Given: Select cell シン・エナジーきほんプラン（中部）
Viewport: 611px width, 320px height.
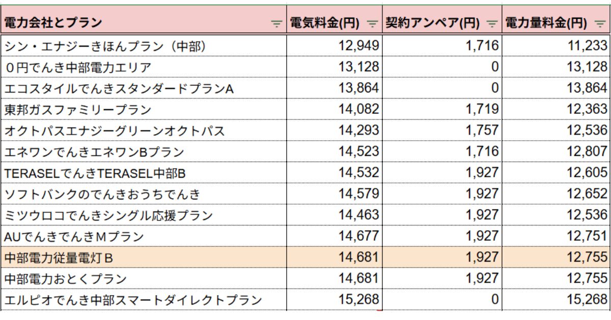Looking at the screenshot, I should pos(143,46).
